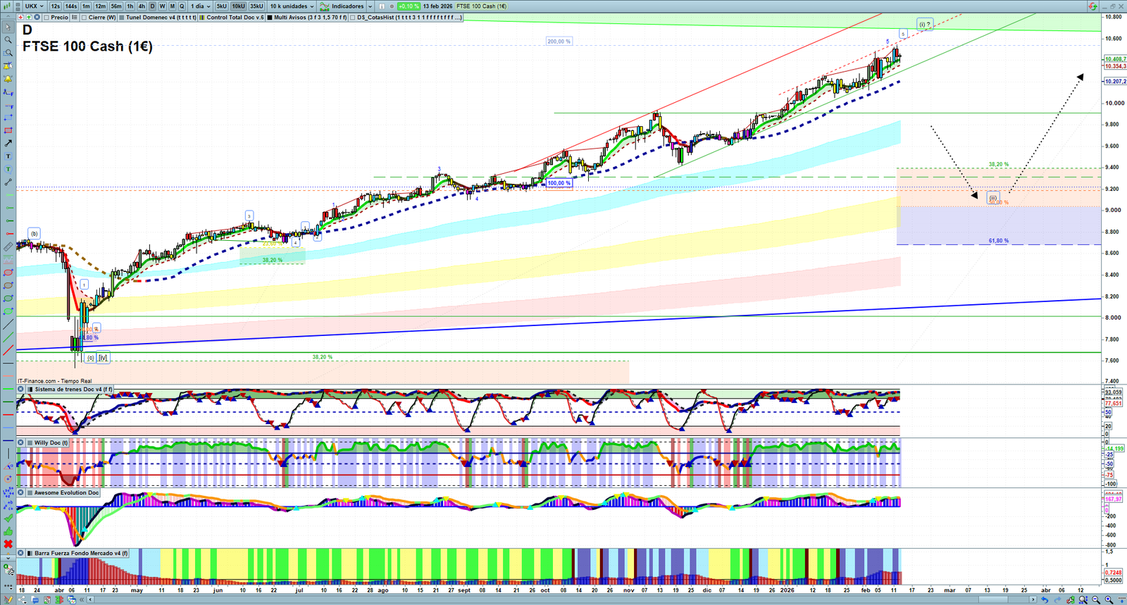The width and height of the screenshot is (1127, 605).
Task: Click Tunel Domenec v4 color swatch
Action: 122,18
